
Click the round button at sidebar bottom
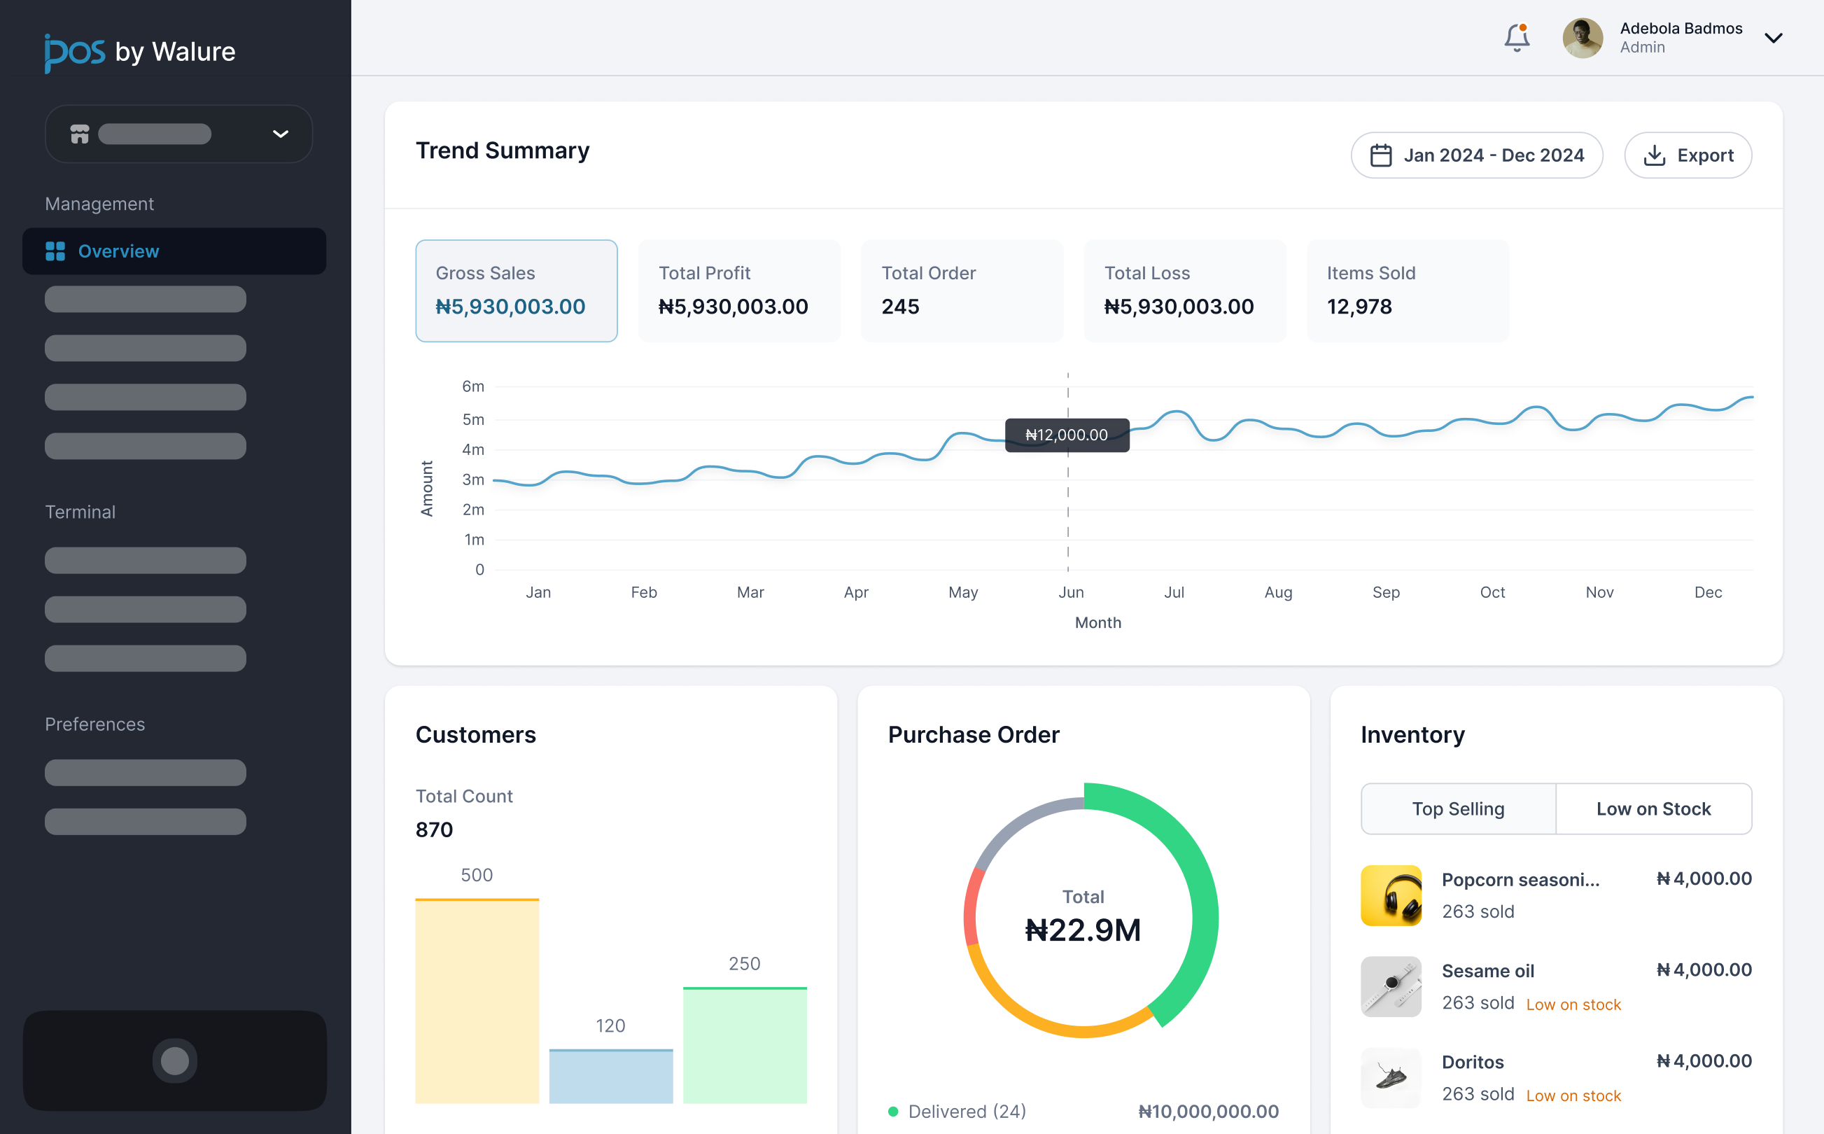pyautogui.click(x=175, y=1060)
